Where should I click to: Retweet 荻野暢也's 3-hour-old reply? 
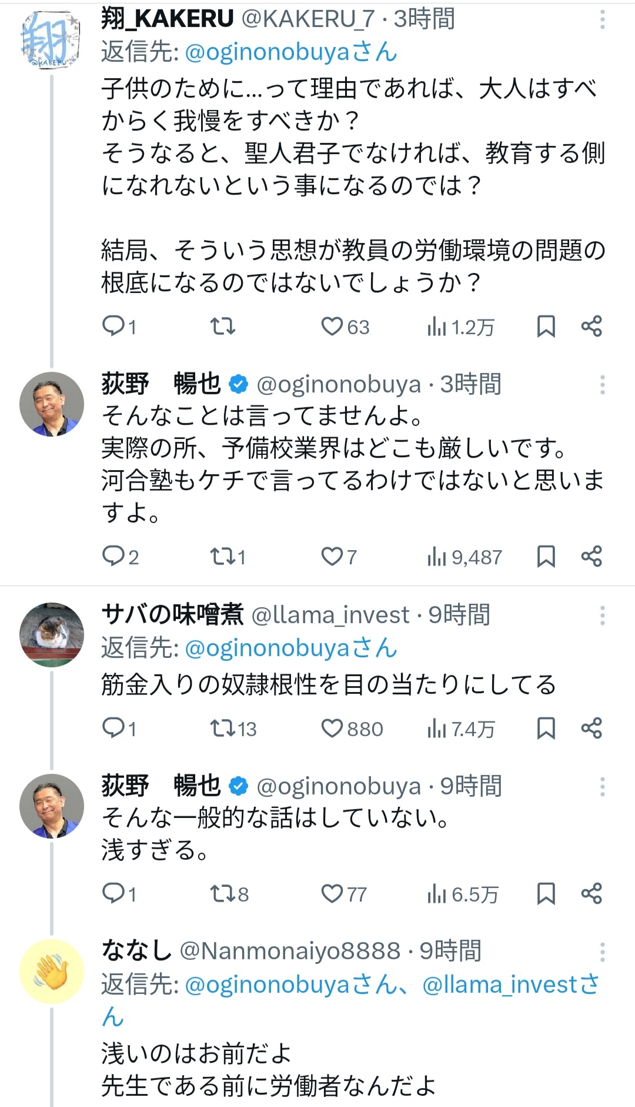pyautogui.click(x=223, y=557)
